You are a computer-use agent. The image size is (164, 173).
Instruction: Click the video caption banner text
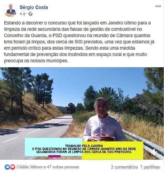(84, 149)
